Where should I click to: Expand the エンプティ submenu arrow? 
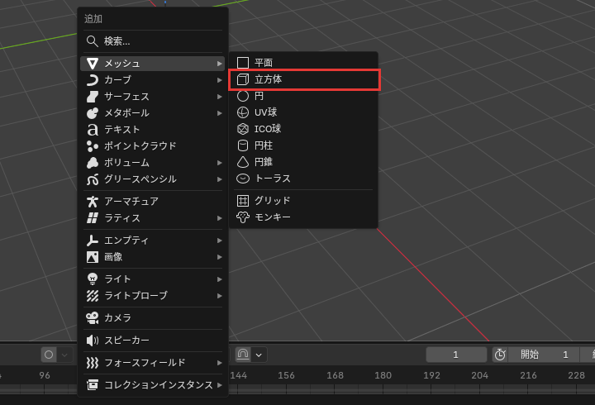[x=219, y=241]
